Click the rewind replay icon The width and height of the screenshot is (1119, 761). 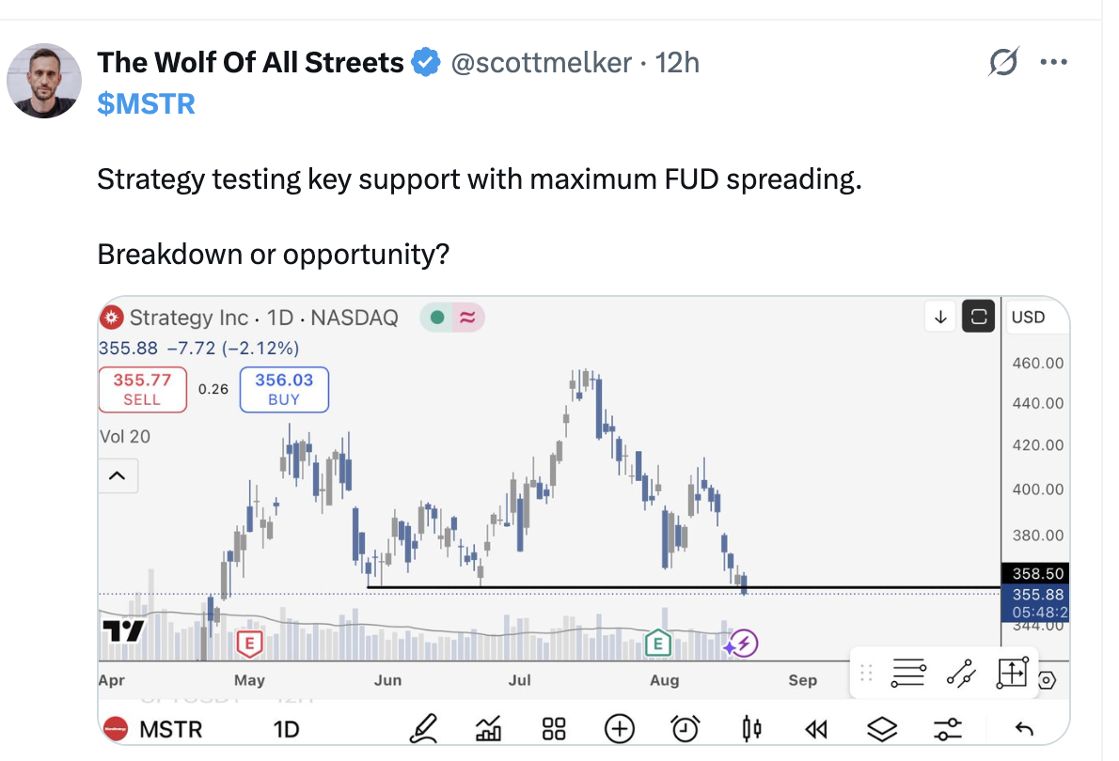click(x=816, y=729)
